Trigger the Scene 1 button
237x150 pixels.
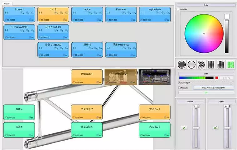click(19, 14)
